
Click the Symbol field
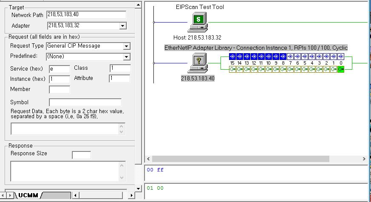pyautogui.click(x=85, y=102)
